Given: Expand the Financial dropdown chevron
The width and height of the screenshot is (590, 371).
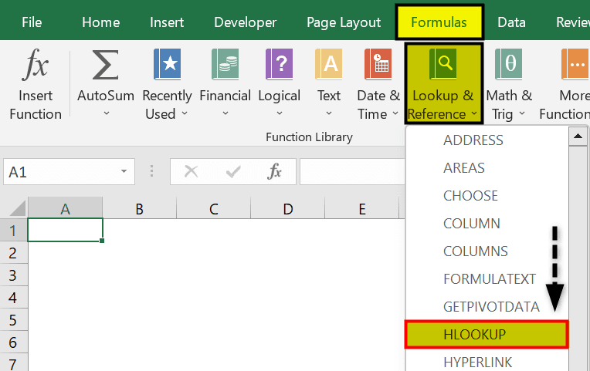Looking at the screenshot, I should click(x=225, y=113).
